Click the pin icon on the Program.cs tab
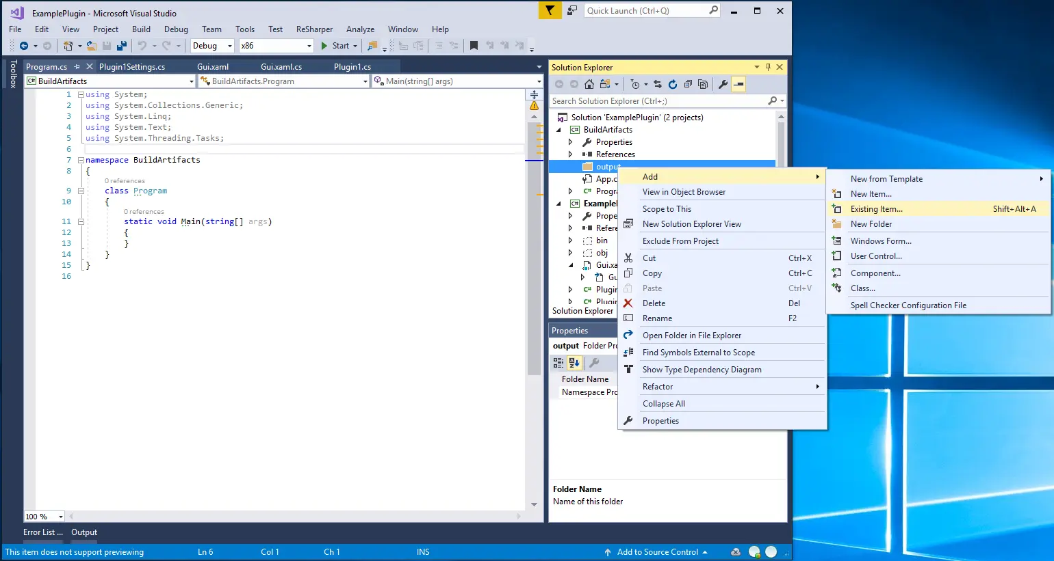 [77, 66]
